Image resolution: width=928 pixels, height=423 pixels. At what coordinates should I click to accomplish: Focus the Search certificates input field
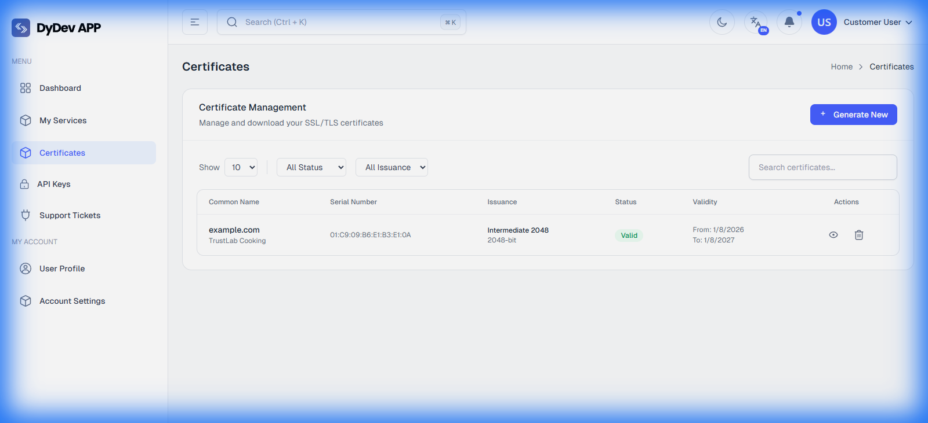[x=822, y=167]
